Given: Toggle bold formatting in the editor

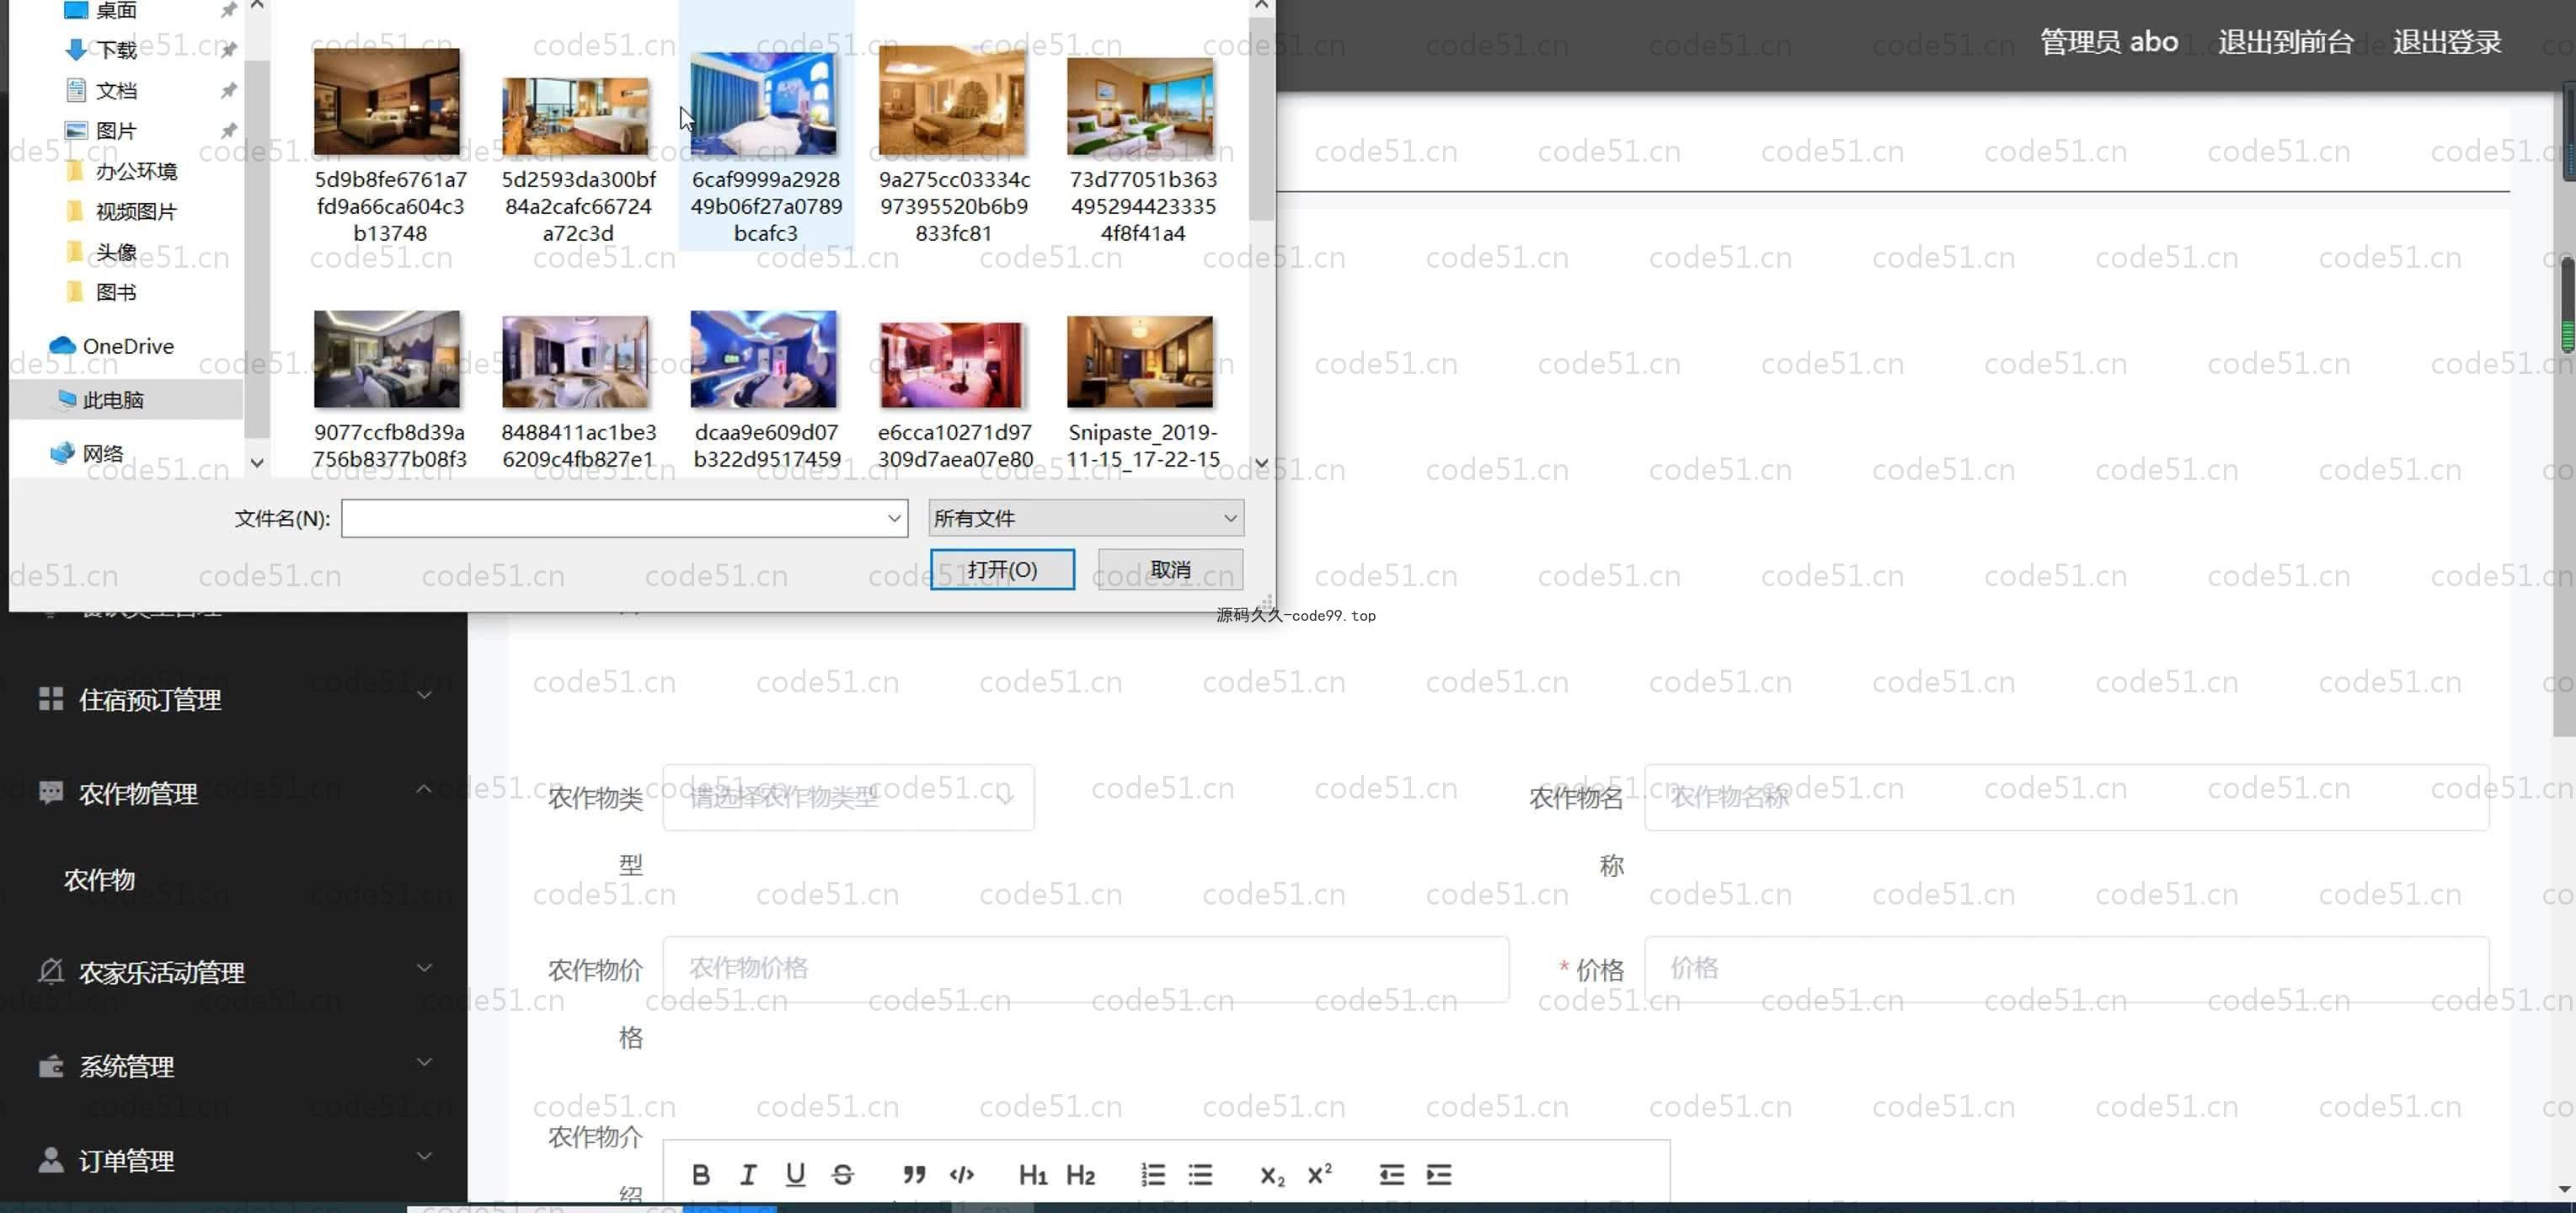Looking at the screenshot, I should coord(701,1174).
